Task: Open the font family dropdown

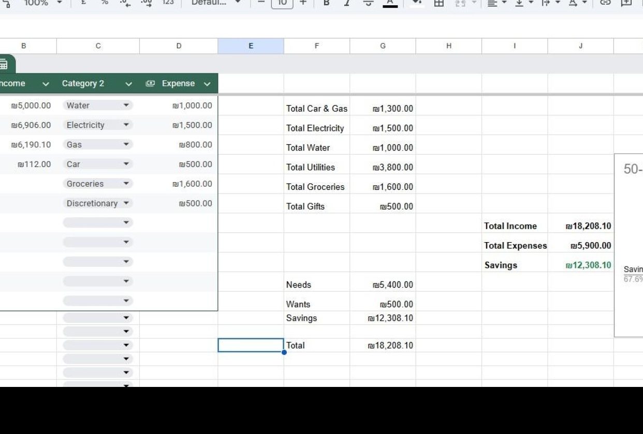Action: click(x=216, y=3)
